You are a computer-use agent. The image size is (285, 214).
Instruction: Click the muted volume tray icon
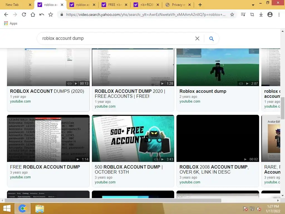click(x=259, y=209)
